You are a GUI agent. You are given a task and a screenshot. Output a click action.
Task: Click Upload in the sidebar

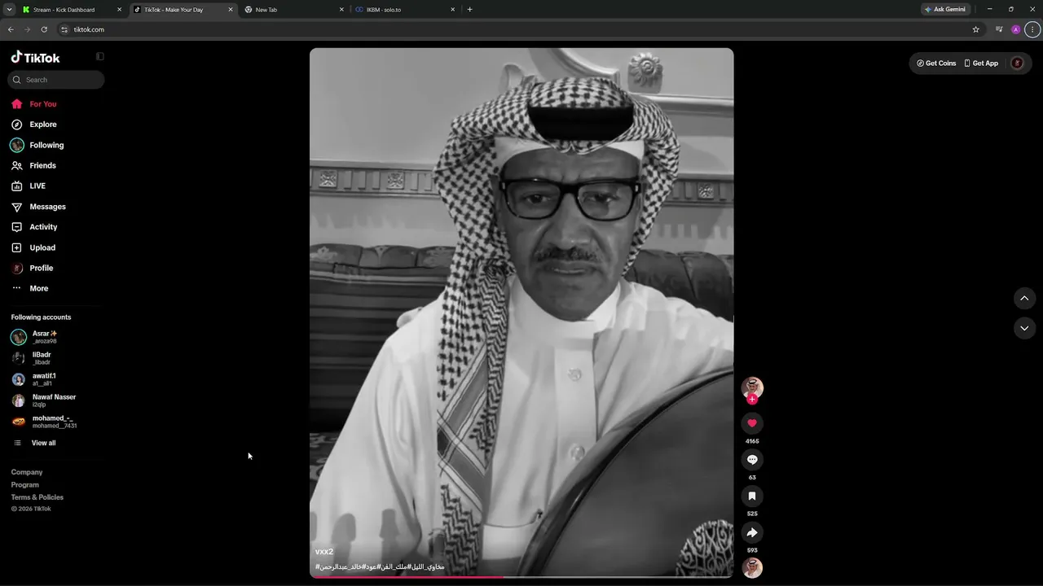coord(33,247)
